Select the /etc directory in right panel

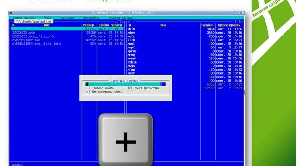tap(131, 36)
